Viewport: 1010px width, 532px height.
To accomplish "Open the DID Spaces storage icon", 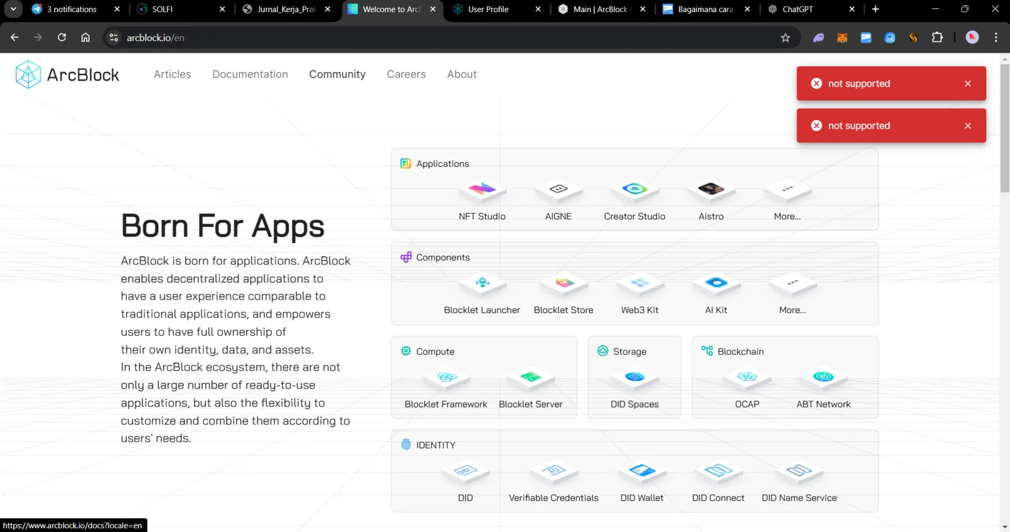I will click(x=634, y=378).
